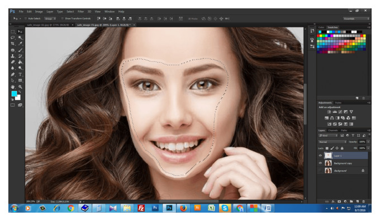This screenshot has height=221, width=380.
Task: Select the Path Selection tool
Action: click(x=13, y=80)
